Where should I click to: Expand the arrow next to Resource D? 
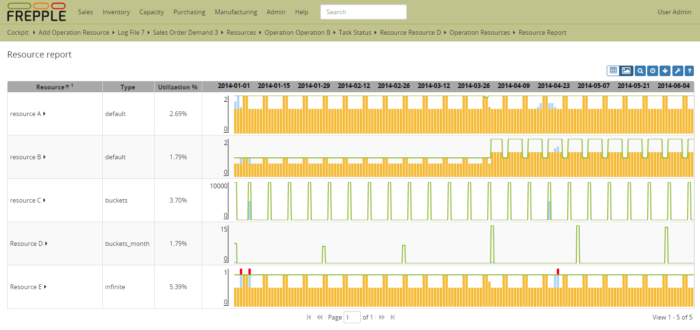coord(46,243)
